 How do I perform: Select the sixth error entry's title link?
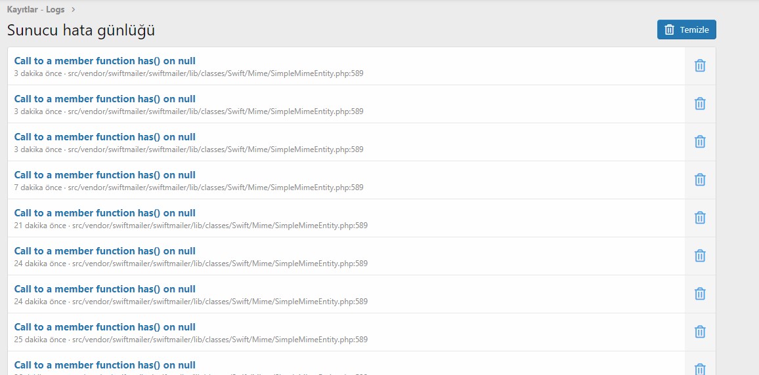[x=105, y=251]
